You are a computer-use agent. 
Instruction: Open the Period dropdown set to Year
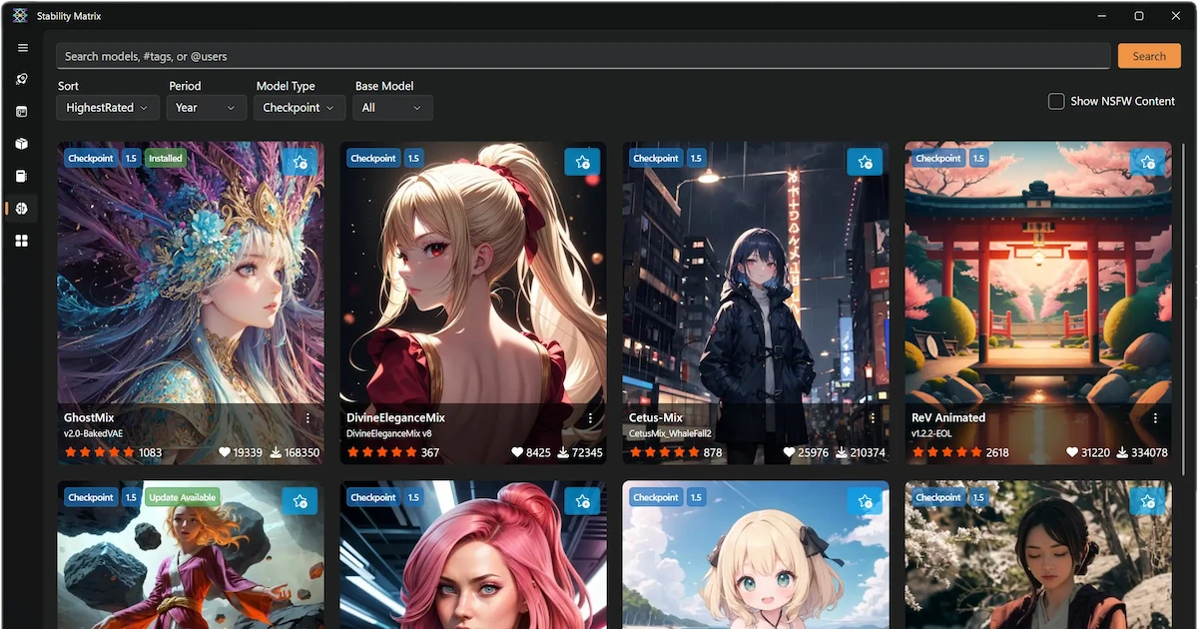pyautogui.click(x=206, y=108)
